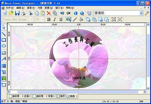
Task: Select the Rectangle tool
Action: pyautogui.click(x=4, y=40)
